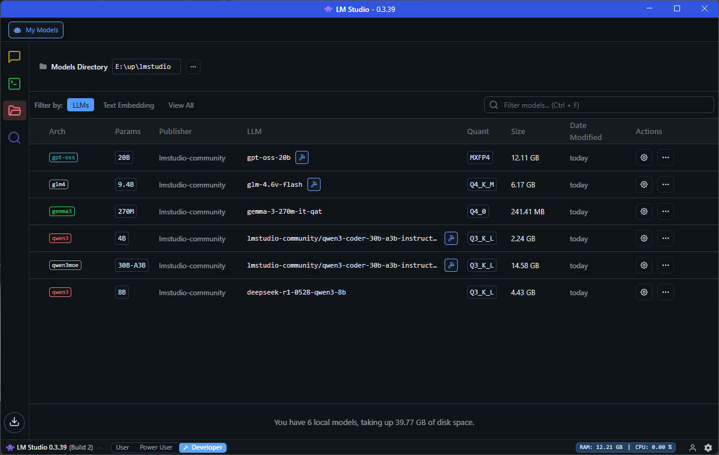The image size is (719, 455).
Task: Filter by Text Embedding models
Action: click(x=128, y=105)
